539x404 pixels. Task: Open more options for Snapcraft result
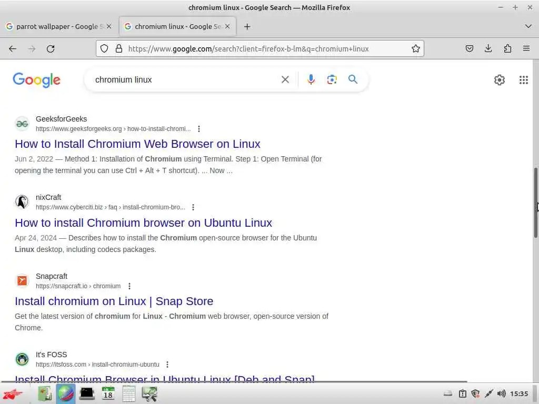click(129, 286)
